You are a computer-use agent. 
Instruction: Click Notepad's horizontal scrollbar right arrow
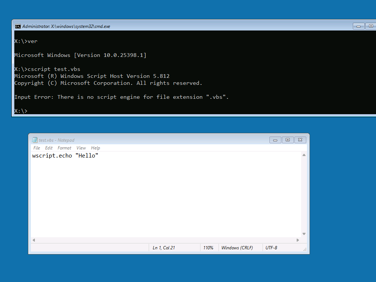[x=298, y=240]
